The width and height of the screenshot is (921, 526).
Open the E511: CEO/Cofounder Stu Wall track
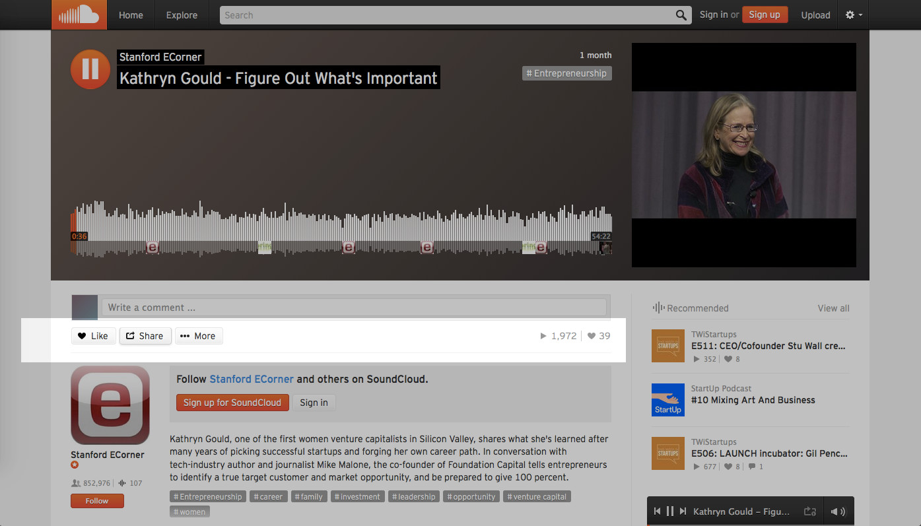(768, 346)
